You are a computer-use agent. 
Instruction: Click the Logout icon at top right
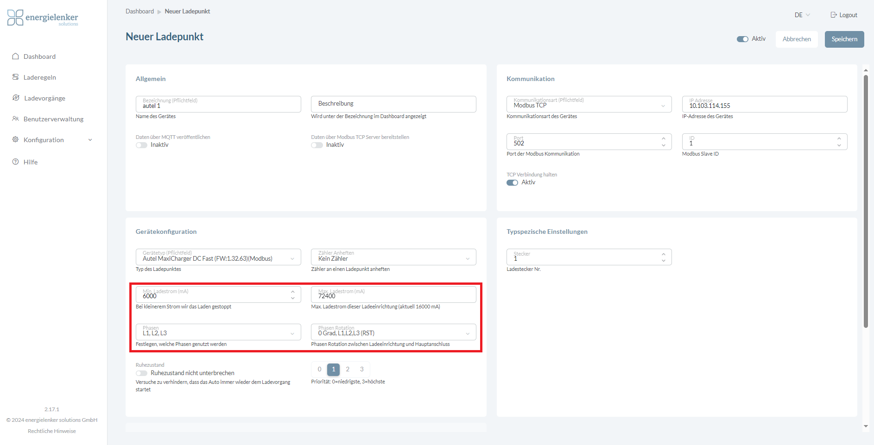click(x=833, y=15)
